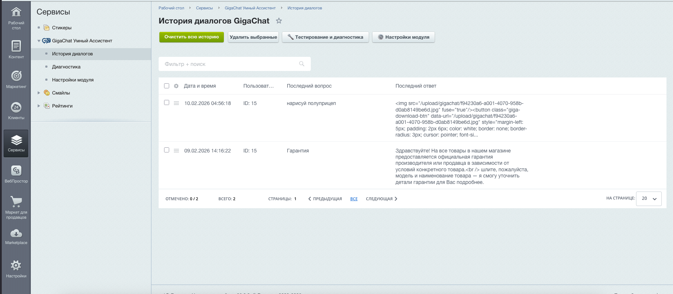Viewport: 673px width, 294px height.
Task: Open table column settings gear icon
Action: (x=176, y=86)
